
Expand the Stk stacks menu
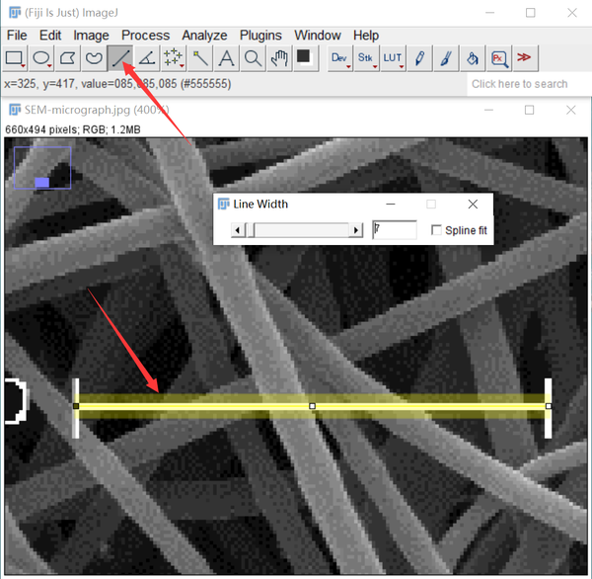pos(366,58)
